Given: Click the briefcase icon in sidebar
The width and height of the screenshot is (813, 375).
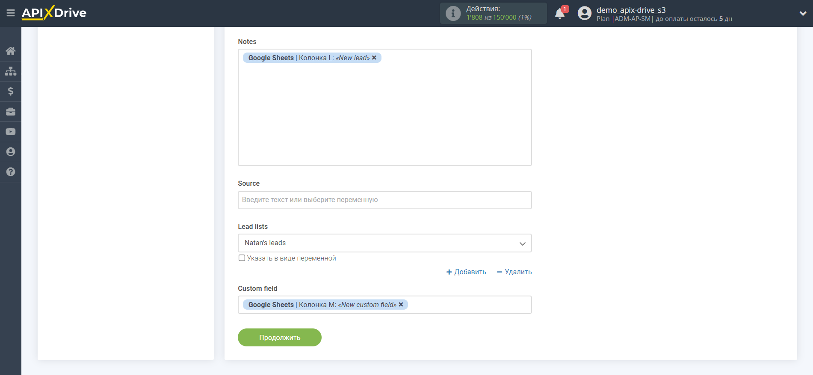Looking at the screenshot, I should click(11, 111).
